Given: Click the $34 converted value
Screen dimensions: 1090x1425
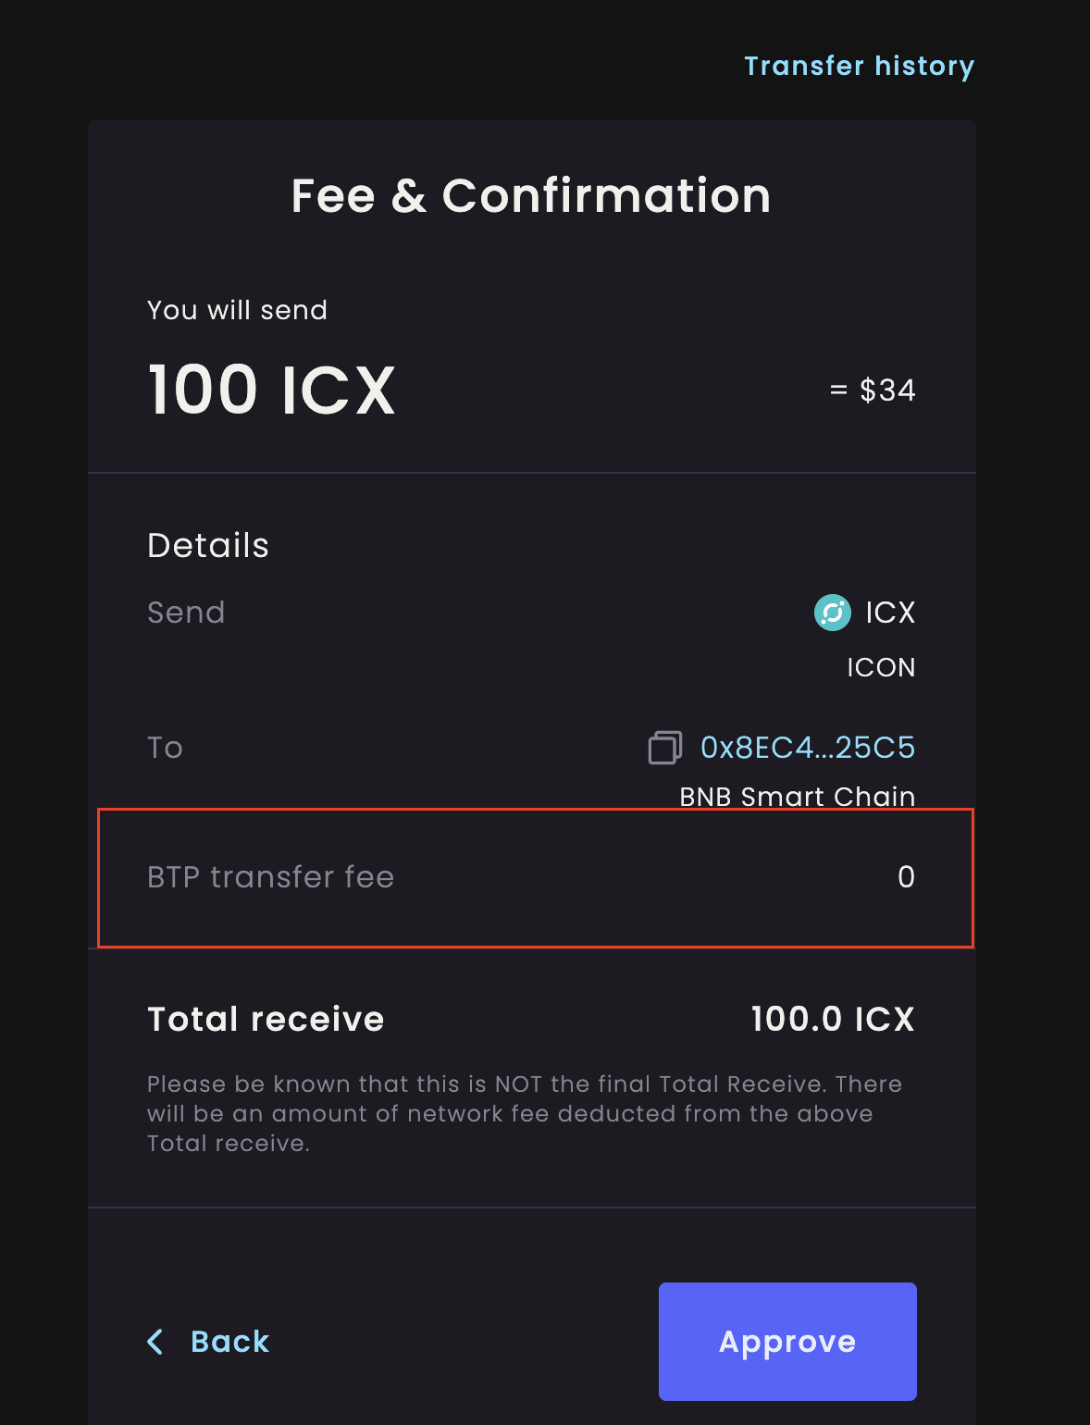Looking at the screenshot, I should pyautogui.click(x=873, y=390).
